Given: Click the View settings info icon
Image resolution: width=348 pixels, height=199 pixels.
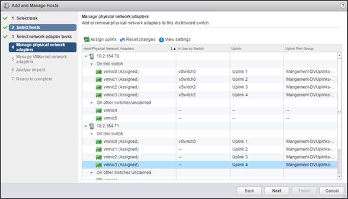Looking at the screenshot, I should click(161, 40).
